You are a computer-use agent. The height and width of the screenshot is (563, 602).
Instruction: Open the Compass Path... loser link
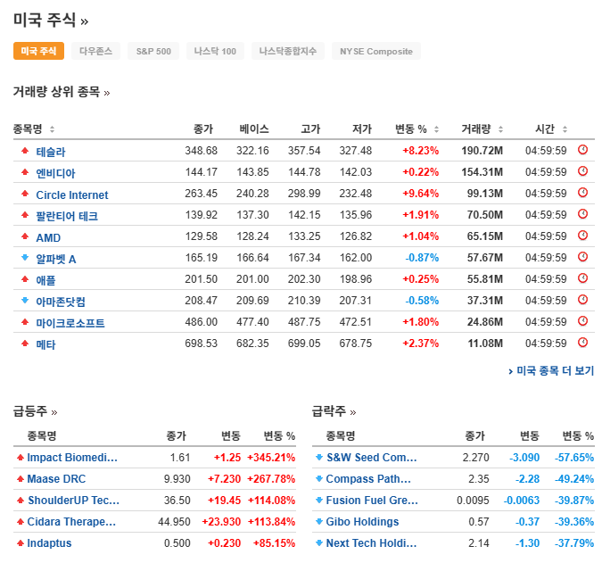click(368, 479)
